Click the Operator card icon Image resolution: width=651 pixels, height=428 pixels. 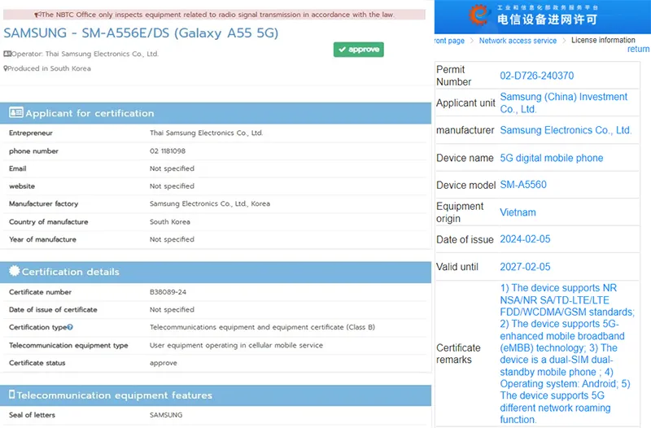(7, 54)
